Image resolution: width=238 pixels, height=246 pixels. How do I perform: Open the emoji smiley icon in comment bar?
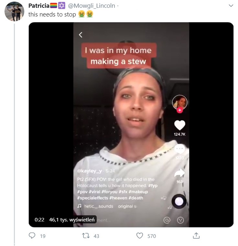coord(180,220)
